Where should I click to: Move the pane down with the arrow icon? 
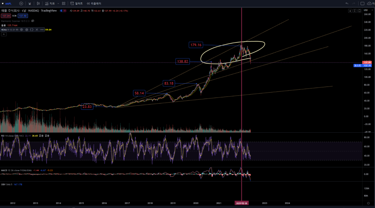[x=350, y=11]
